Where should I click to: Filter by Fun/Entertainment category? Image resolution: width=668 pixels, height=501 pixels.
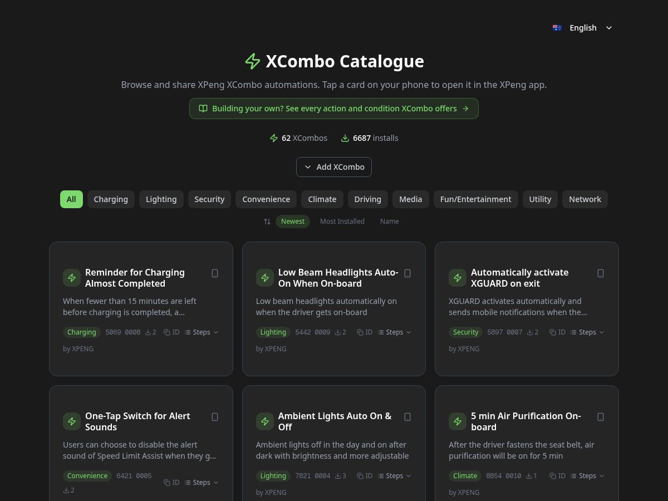pyautogui.click(x=476, y=199)
